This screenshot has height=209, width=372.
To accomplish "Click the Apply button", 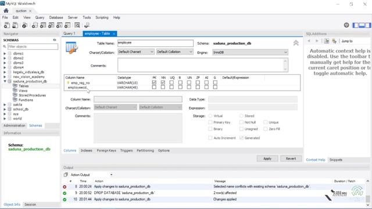I will (x=267, y=158).
